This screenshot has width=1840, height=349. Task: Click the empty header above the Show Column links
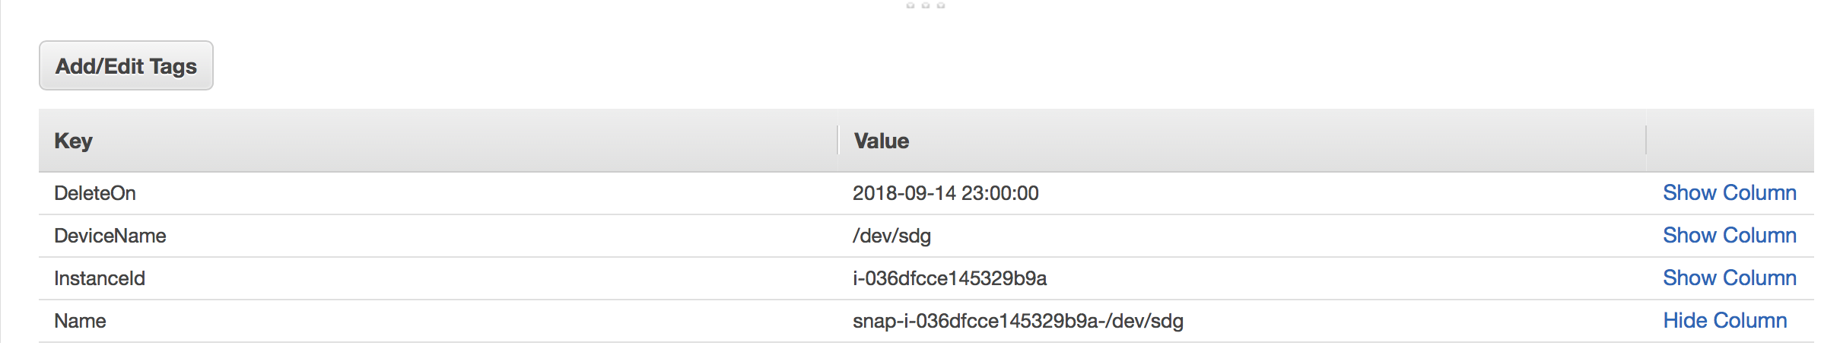tap(1729, 141)
